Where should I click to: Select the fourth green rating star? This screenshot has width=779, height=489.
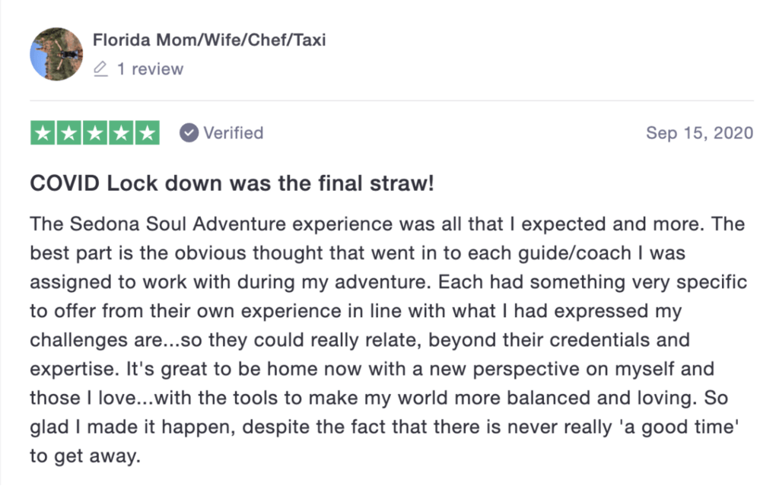click(121, 133)
